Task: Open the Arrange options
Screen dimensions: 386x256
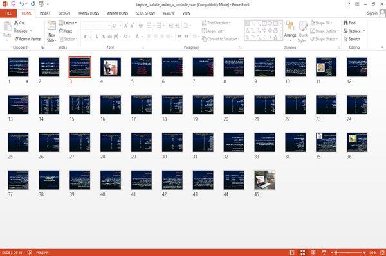Action: tap(290, 31)
